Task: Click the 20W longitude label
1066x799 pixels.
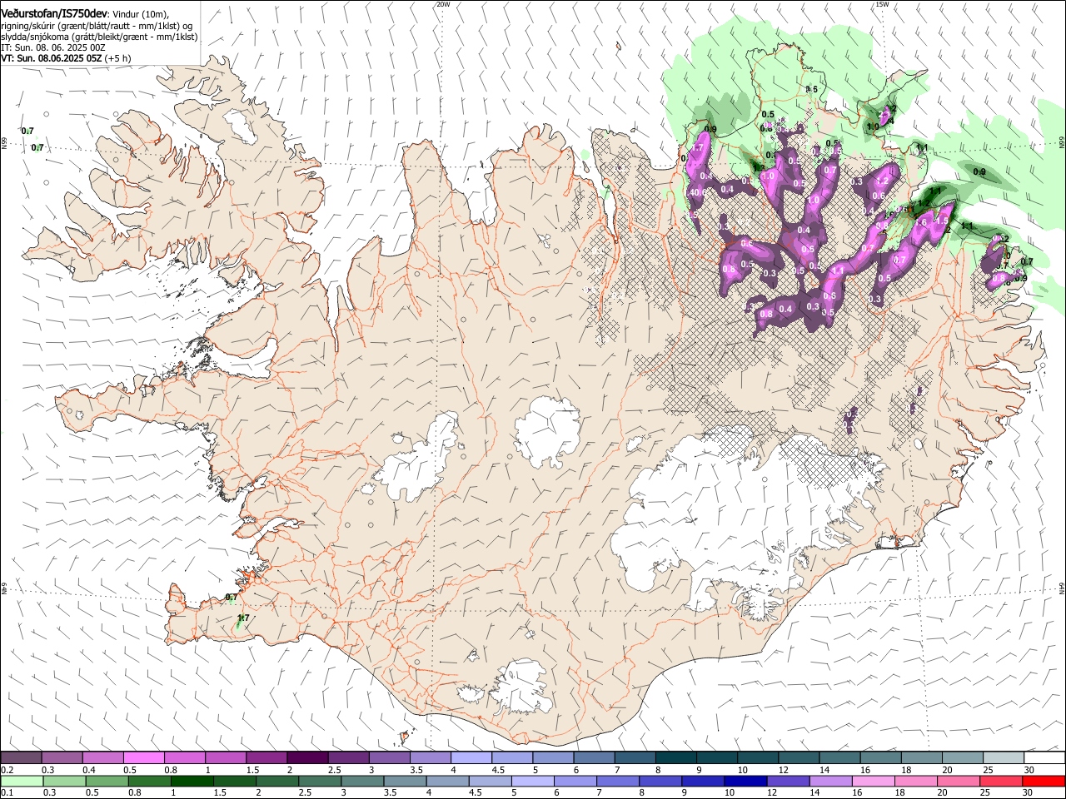Action: point(443,4)
